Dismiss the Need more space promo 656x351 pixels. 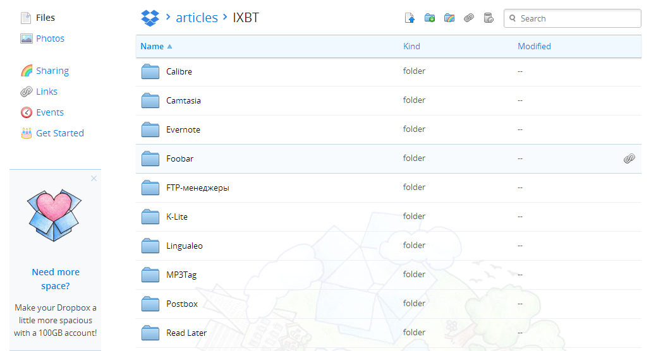[94, 179]
